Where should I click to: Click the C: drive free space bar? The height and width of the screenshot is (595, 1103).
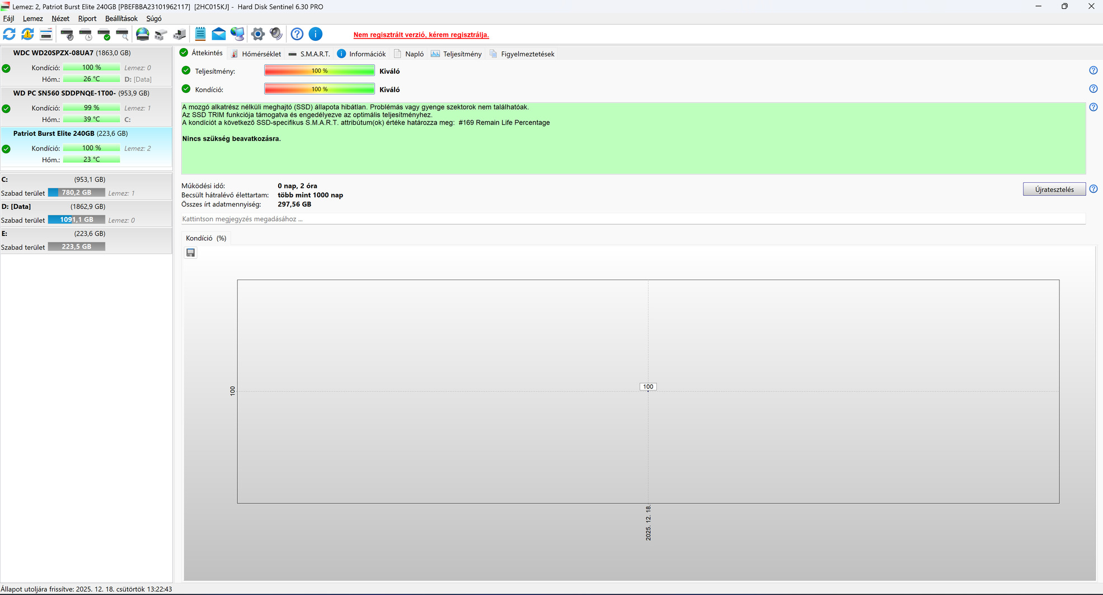click(x=77, y=192)
